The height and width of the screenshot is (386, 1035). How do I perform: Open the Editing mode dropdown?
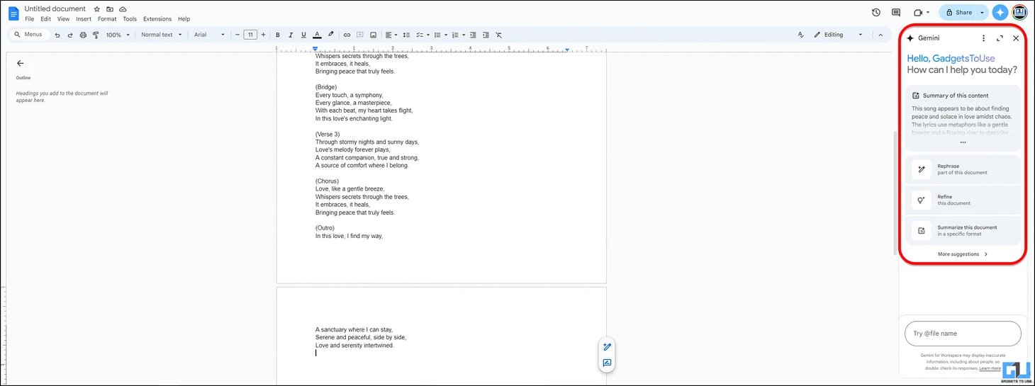(838, 35)
